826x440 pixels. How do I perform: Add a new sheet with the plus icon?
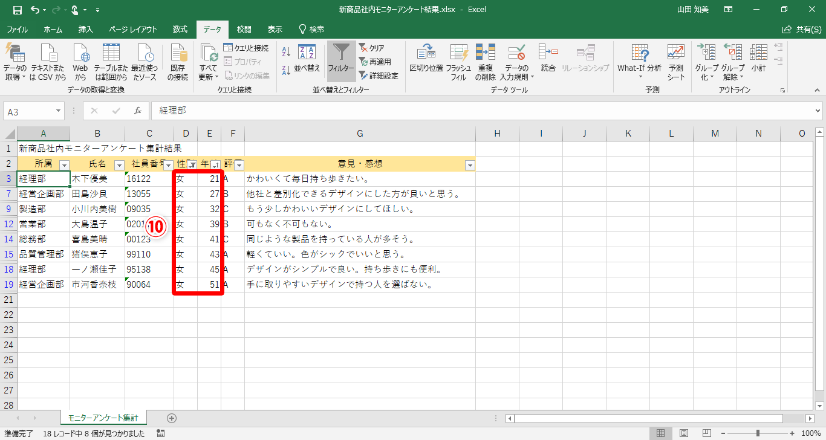click(172, 418)
